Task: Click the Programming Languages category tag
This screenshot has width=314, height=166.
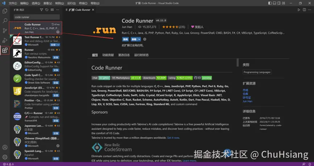Action: coord(257,72)
